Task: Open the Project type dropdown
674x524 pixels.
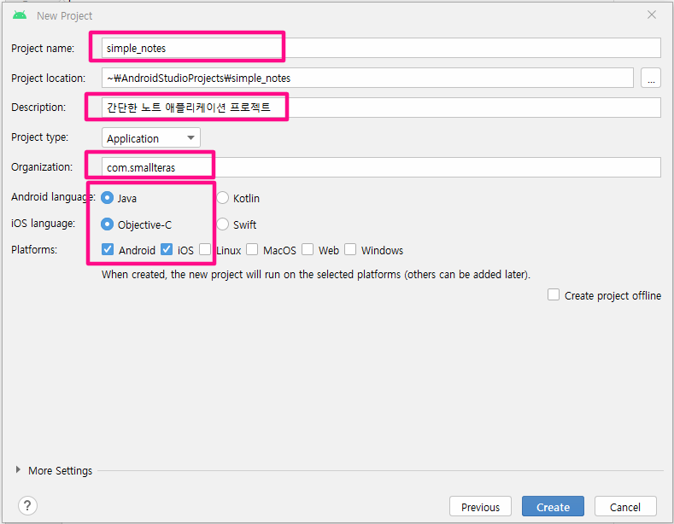Action: coord(150,137)
